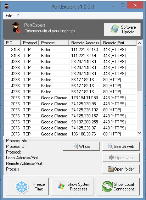The width and height of the screenshot is (146, 200).
Task: Select Chrome row with address 98.137.200.255
Action: [x=70, y=122]
